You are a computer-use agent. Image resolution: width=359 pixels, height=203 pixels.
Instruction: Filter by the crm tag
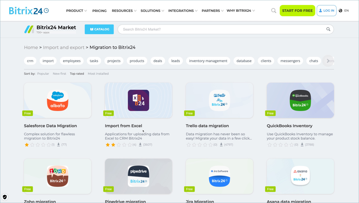pos(30,61)
